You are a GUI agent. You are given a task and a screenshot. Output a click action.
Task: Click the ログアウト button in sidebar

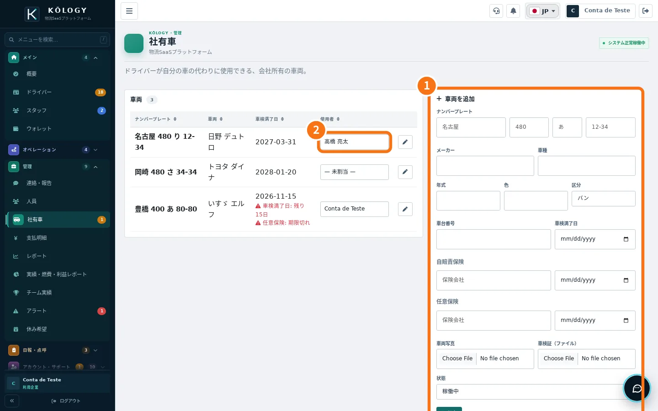pos(66,401)
